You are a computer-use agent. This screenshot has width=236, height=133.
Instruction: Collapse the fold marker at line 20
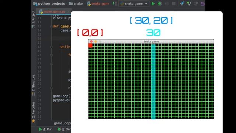coord(51,55)
